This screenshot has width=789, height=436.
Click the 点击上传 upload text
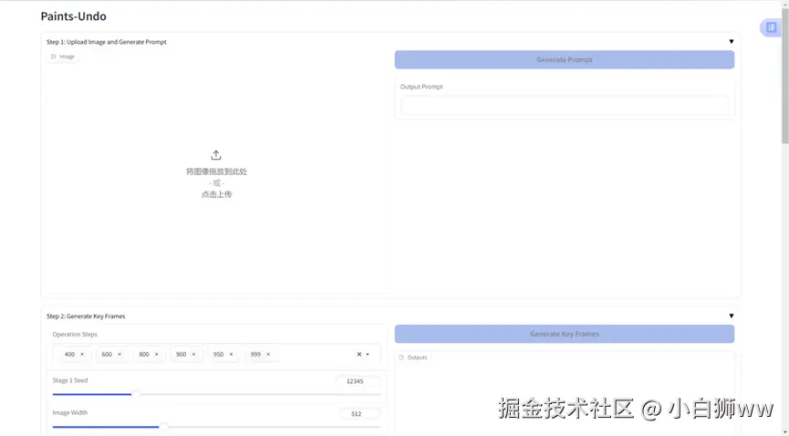216,194
